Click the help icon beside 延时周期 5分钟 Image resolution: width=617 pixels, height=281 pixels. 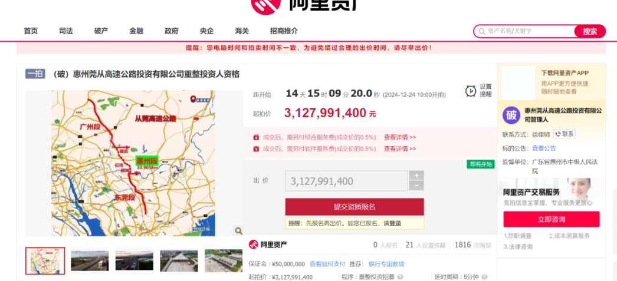[484, 277]
